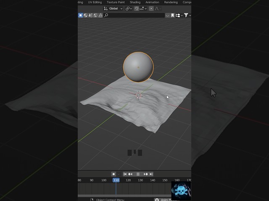
Task: Select the pie-chart display mode icon
Action: tap(85, 15)
